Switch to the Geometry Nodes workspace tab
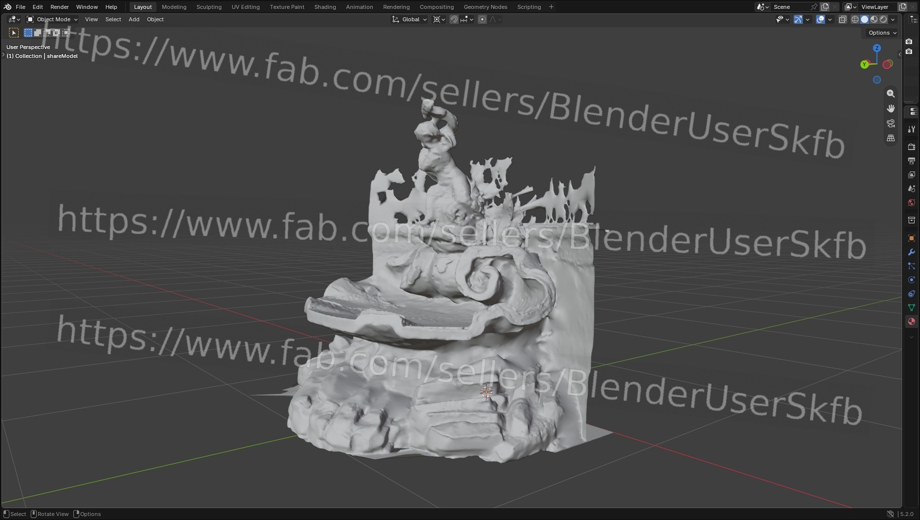The width and height of the screenshot is (920, 520). (x=485, y=7)
